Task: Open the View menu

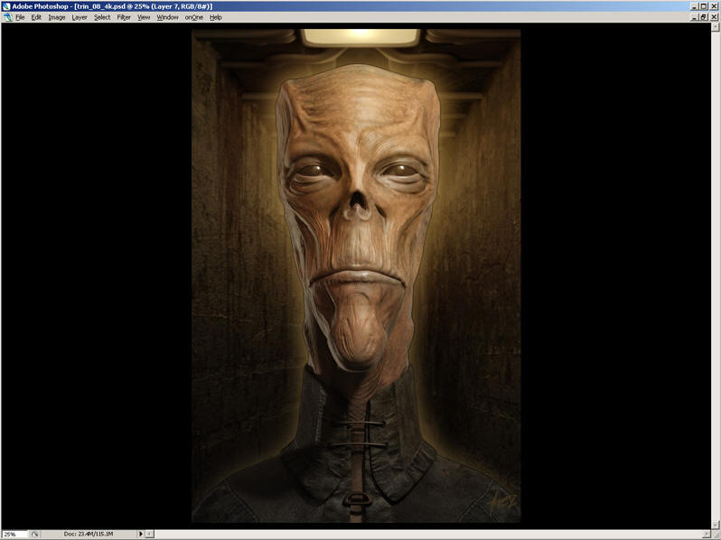Action: point(144,17)
